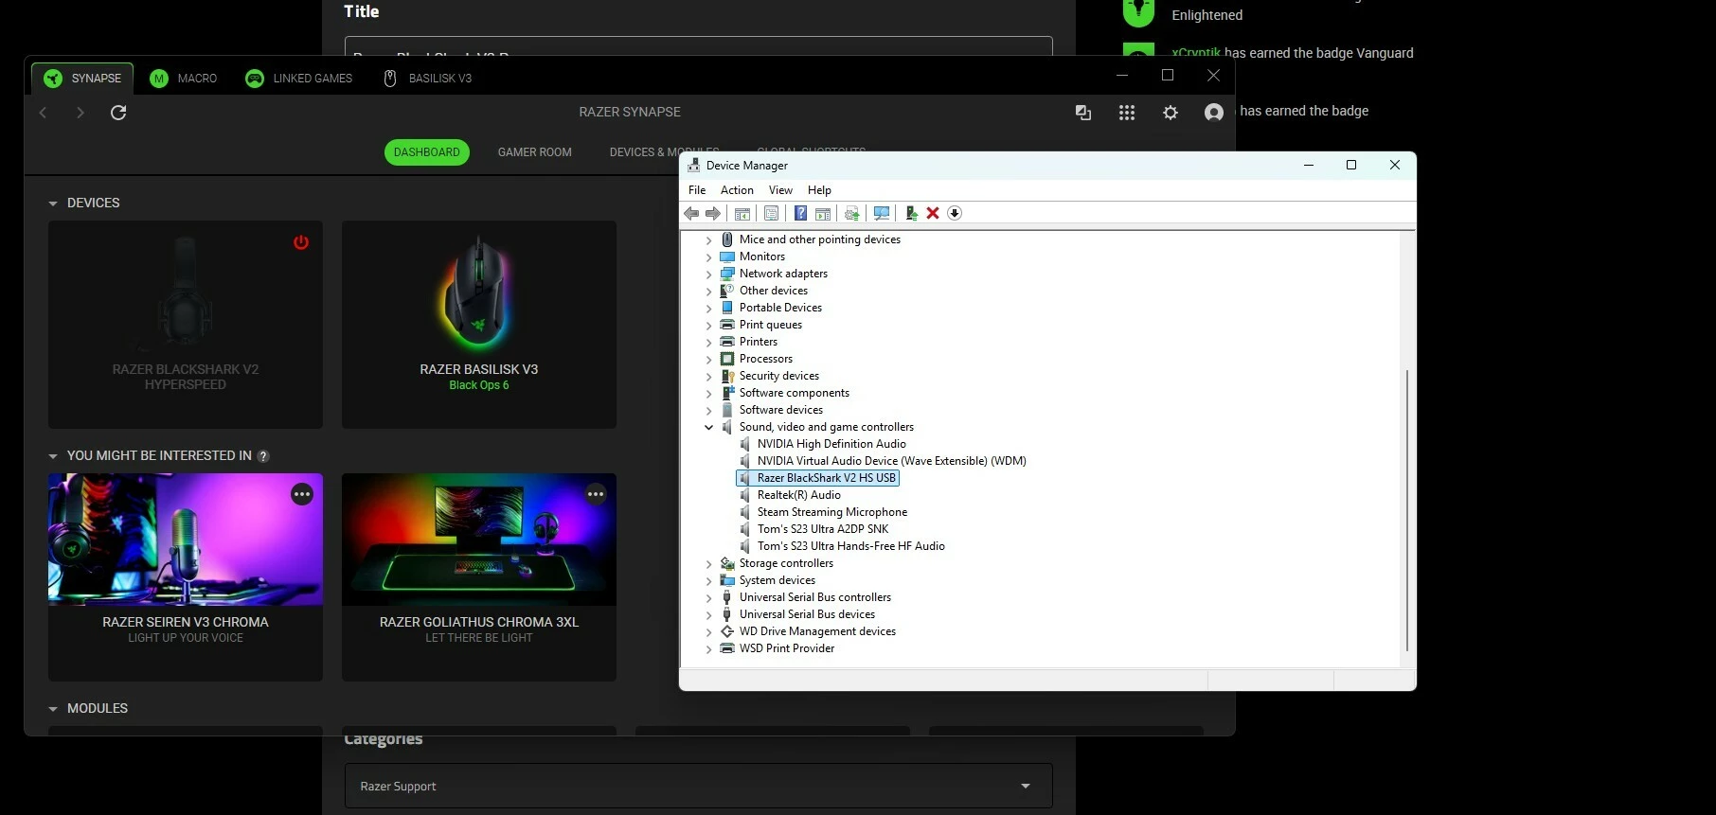Open the File menu in Device Manager

(697, 190)
